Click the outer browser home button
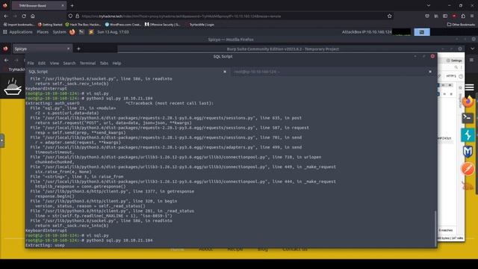The height and width of the screenshot is (269, 478). (x=33, y=16)
